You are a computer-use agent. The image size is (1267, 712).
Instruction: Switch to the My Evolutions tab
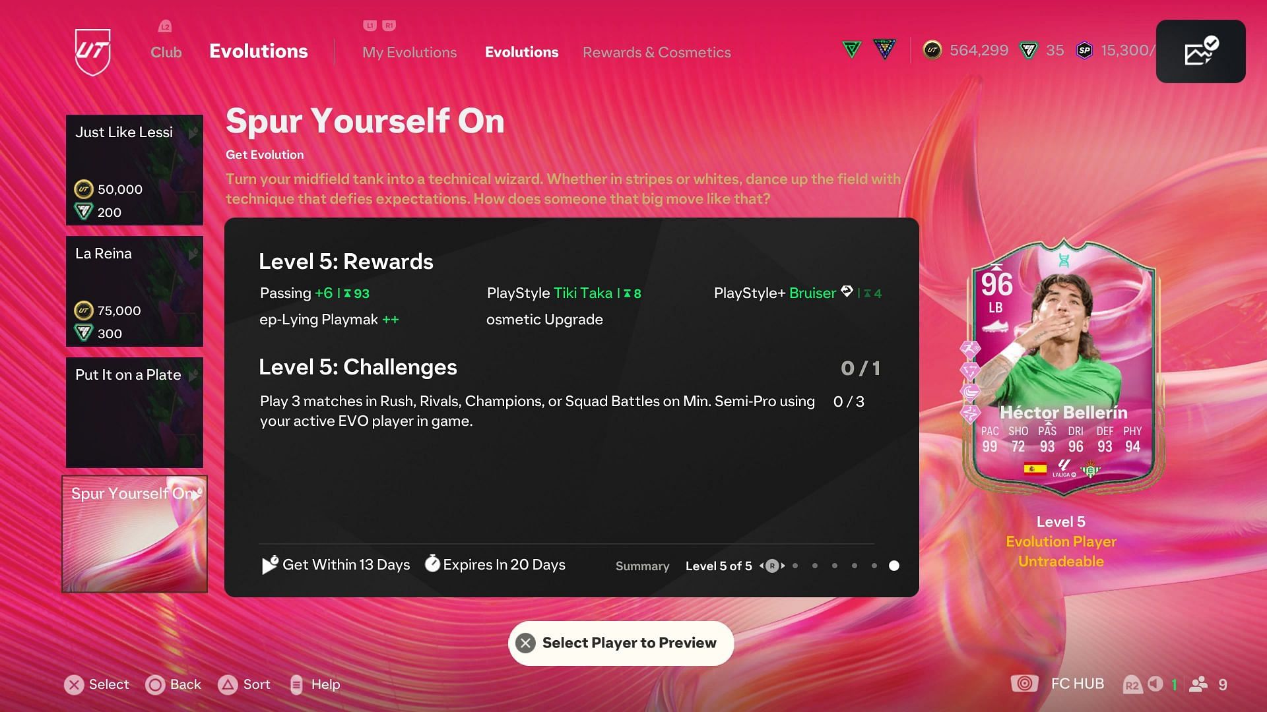[x=409, y=52]
